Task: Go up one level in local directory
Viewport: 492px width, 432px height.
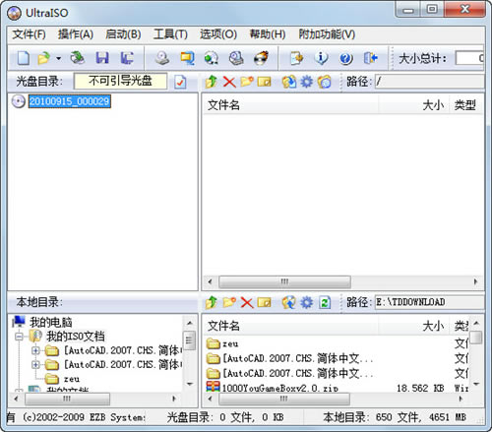Action: (212, 302)
